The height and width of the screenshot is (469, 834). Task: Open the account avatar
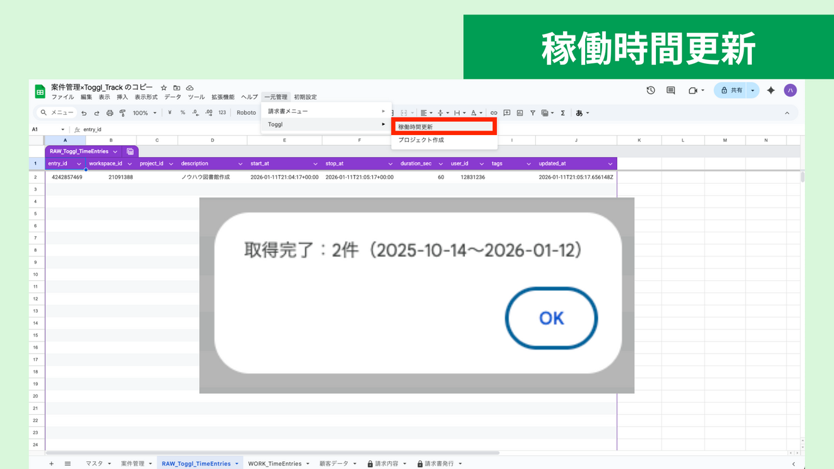coord(790,90)
